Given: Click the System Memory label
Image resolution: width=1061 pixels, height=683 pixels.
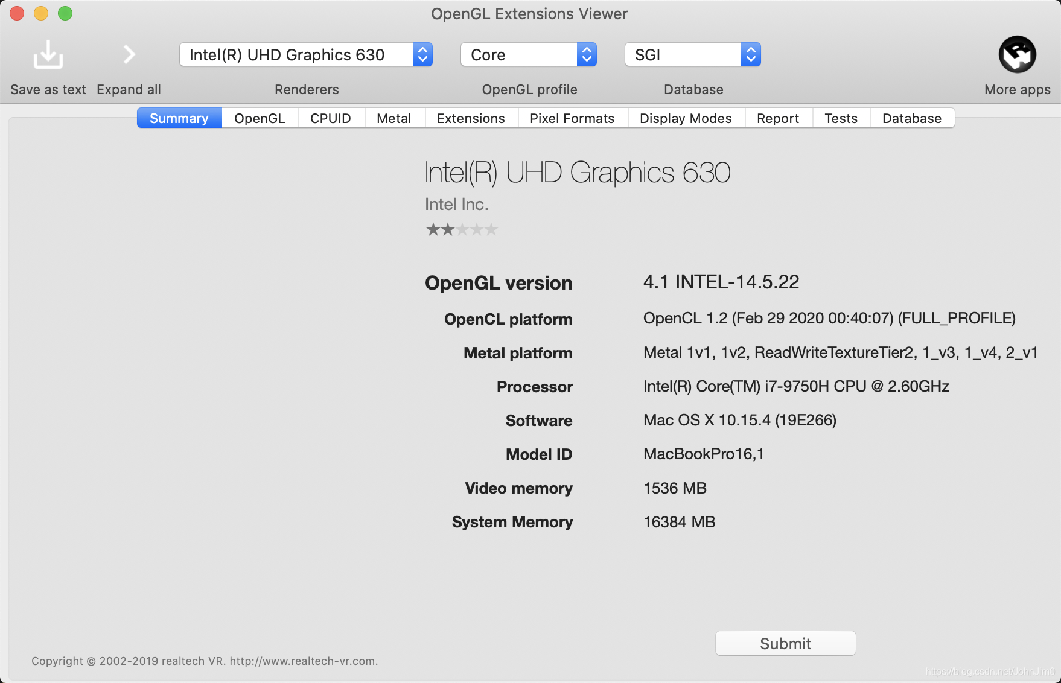Looking at the screenshot, I should [x=512, y=522].
